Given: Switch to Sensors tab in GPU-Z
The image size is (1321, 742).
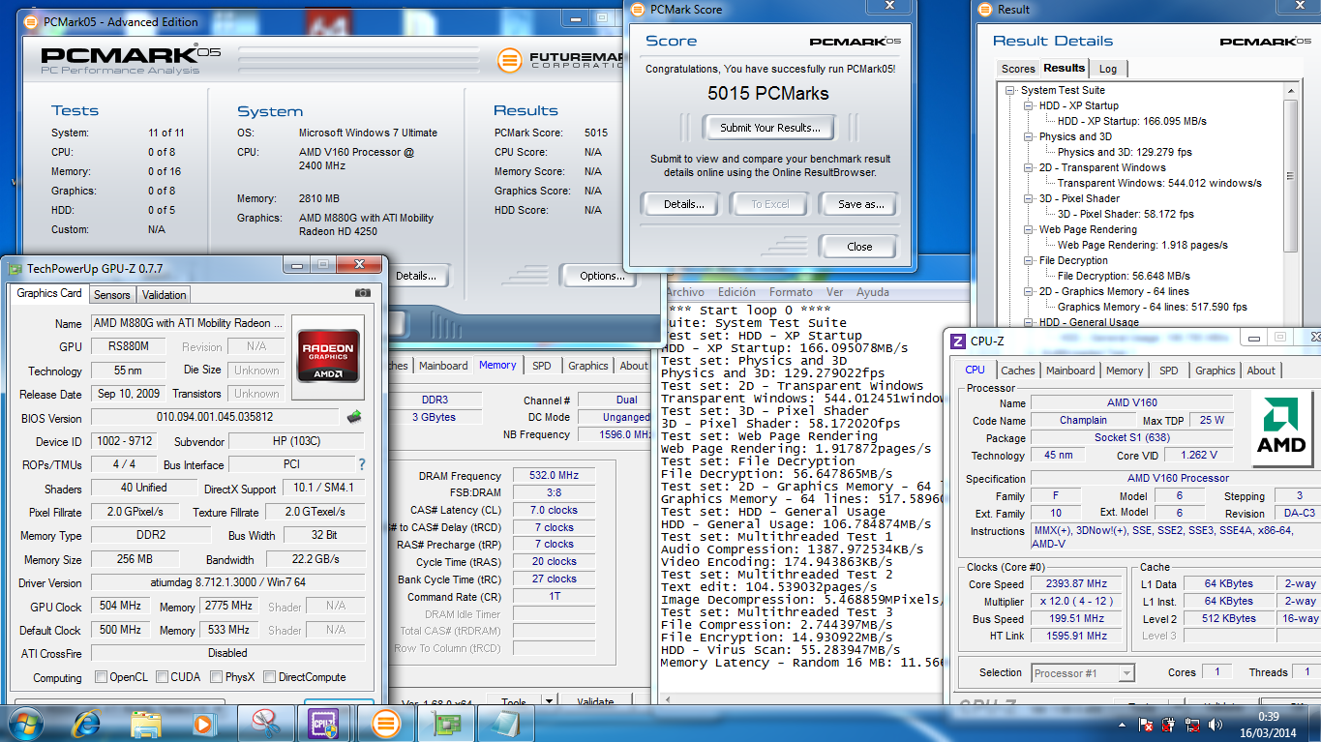Looking at the screenshot, I should point(111,295).
